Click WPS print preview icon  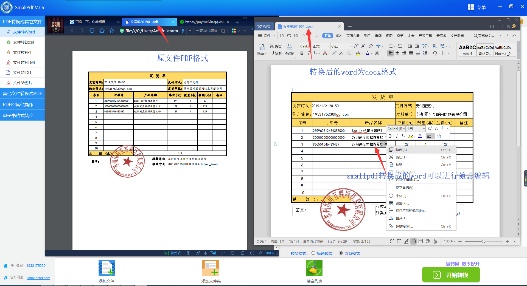coord(296,36)
